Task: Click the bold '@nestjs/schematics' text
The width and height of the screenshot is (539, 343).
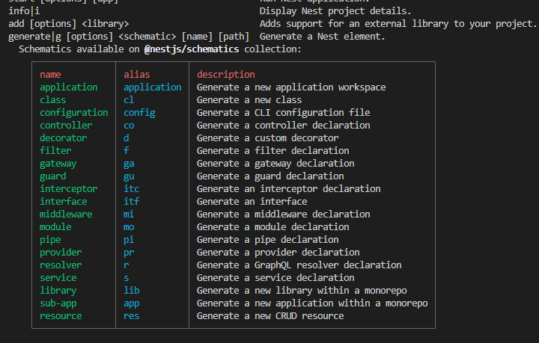Action: [192, 49]
